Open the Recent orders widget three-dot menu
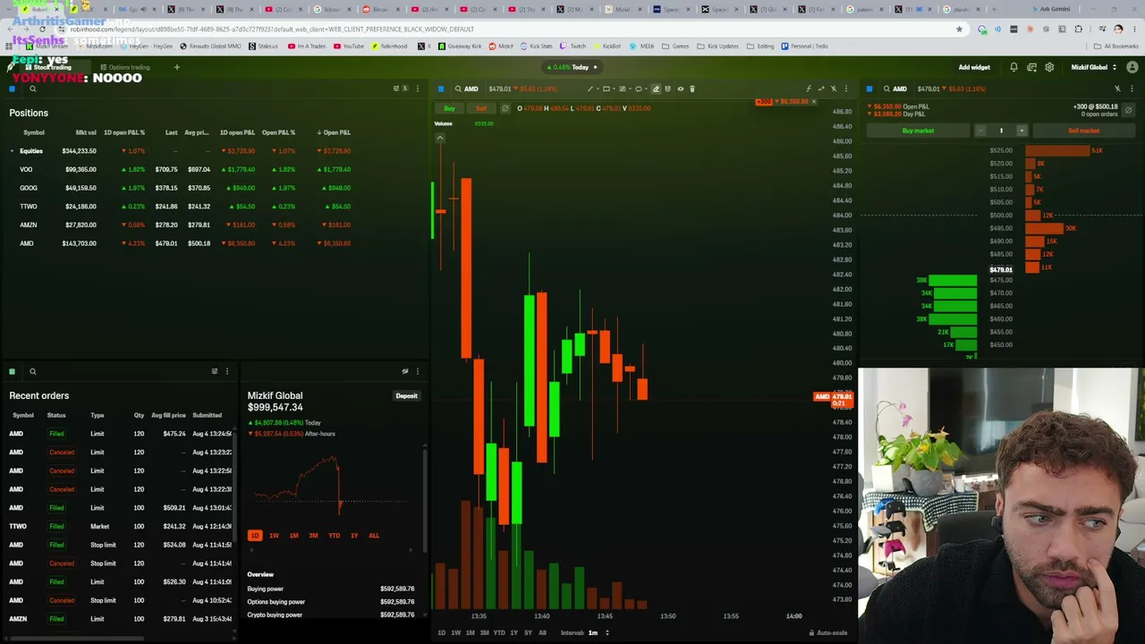 pos(227,371)
